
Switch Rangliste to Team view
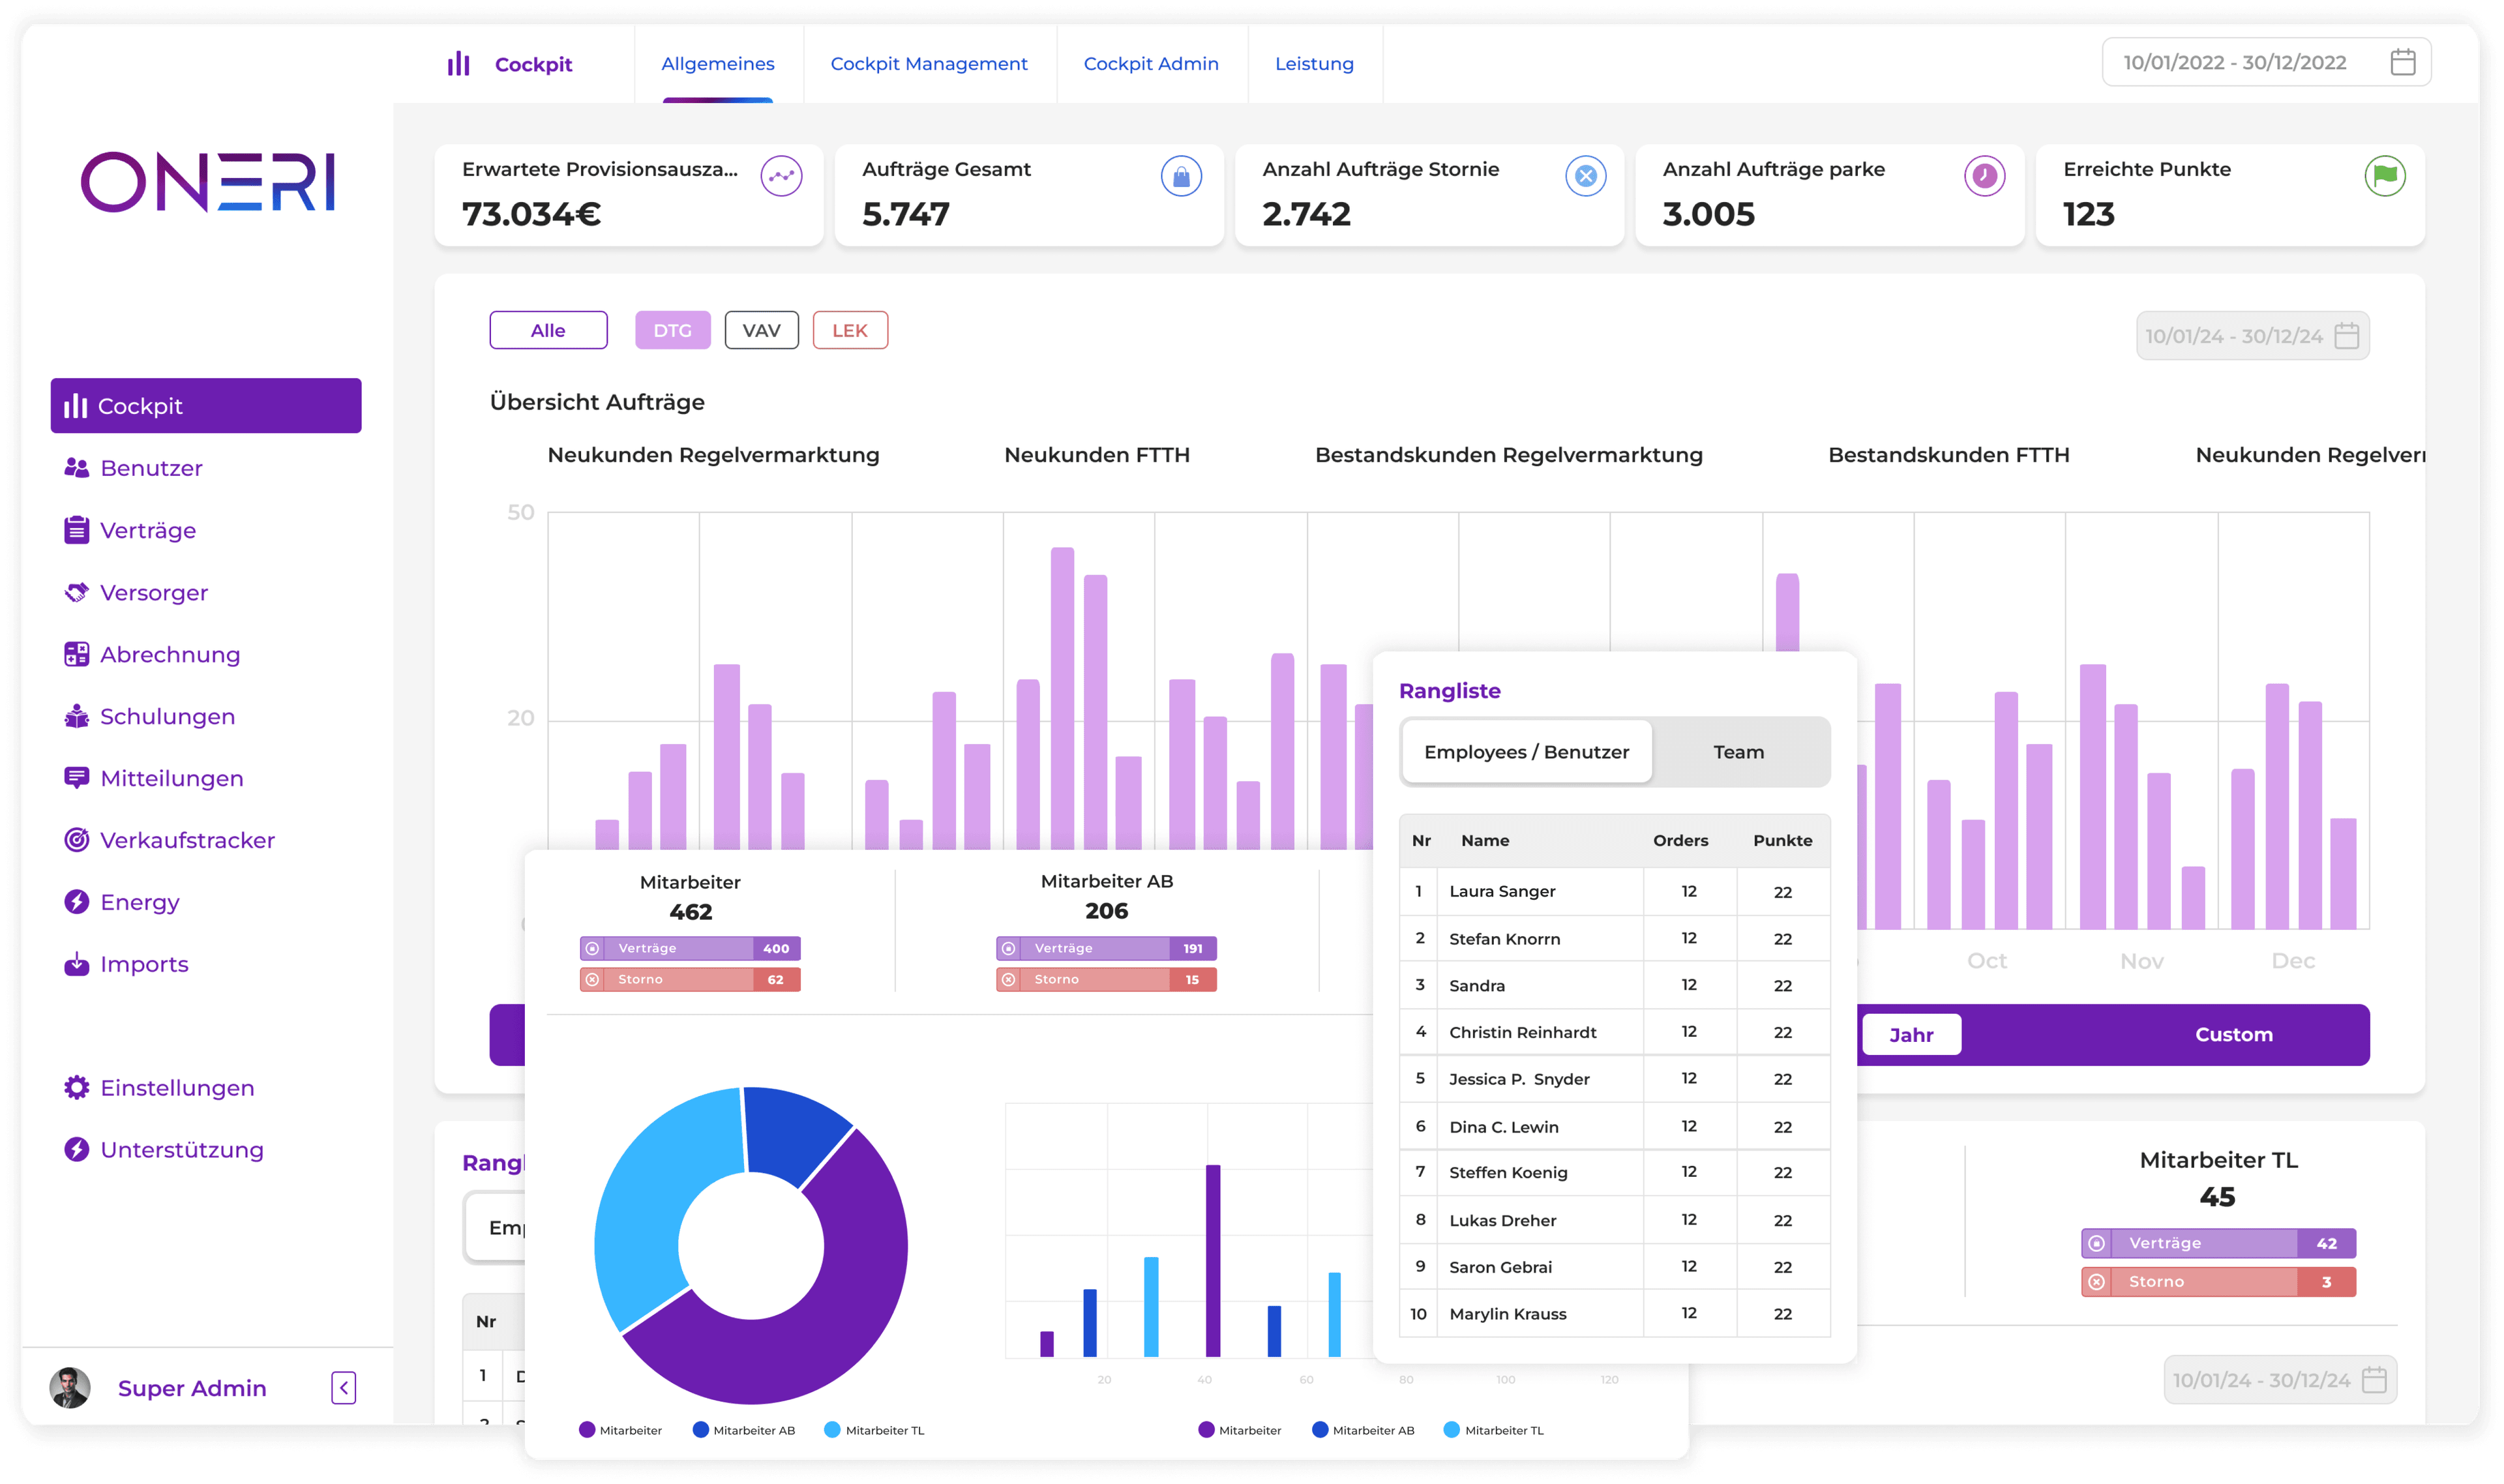click(x=1738, y=752)
